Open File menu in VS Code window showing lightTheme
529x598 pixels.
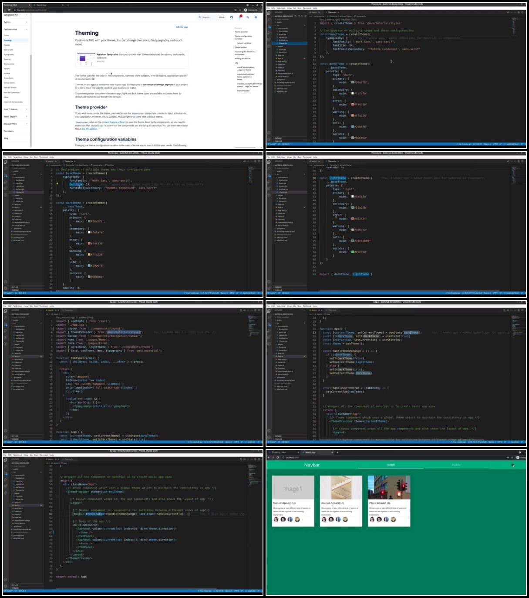click(x=268, y=157)
